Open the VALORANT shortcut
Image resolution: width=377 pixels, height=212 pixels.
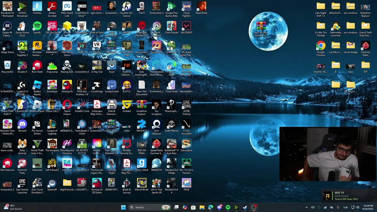186,28
